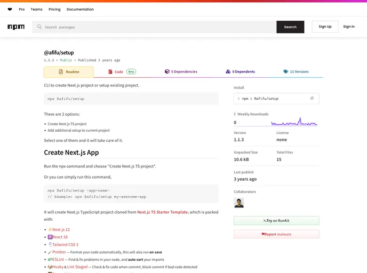The width and height of the screenshot is (367, 273).
Task: Switch to the Code tab
Action: tap(122, 71)
